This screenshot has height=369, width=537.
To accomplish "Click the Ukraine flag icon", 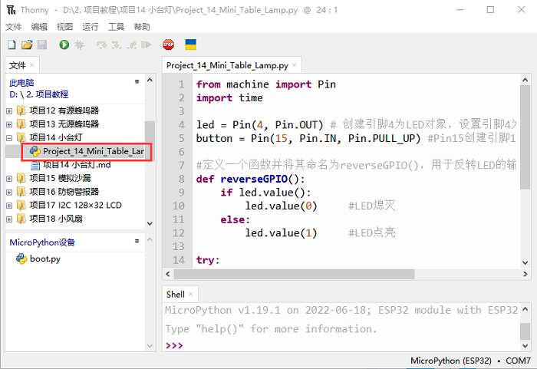I will pyautogui.click(x=191, y=45).
